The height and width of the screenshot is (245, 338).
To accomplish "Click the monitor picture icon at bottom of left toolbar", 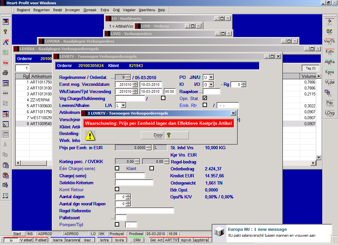I will [5, 195].
